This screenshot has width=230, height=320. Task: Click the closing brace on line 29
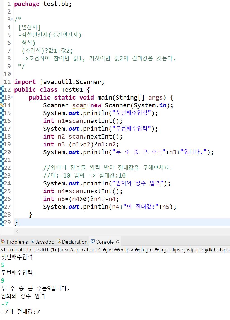coord(16,222)
